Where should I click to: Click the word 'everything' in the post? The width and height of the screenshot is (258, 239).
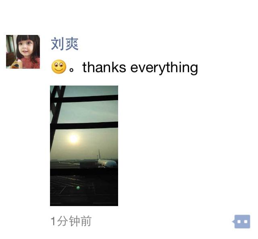click(x=164, y=68)
